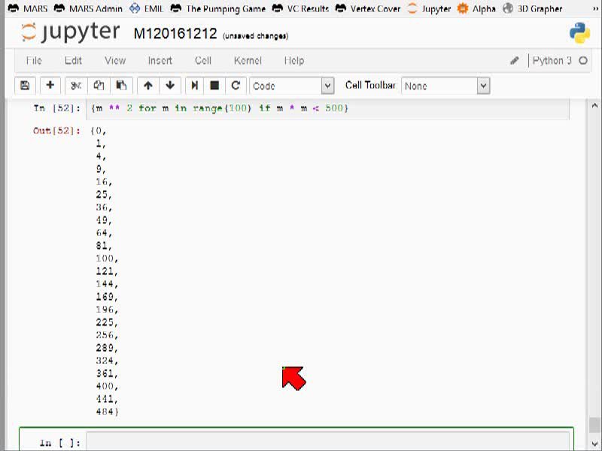Screen dimensions: 602x451
Task: Copy the selected cell using copy icon
Action: coord(99,86)
